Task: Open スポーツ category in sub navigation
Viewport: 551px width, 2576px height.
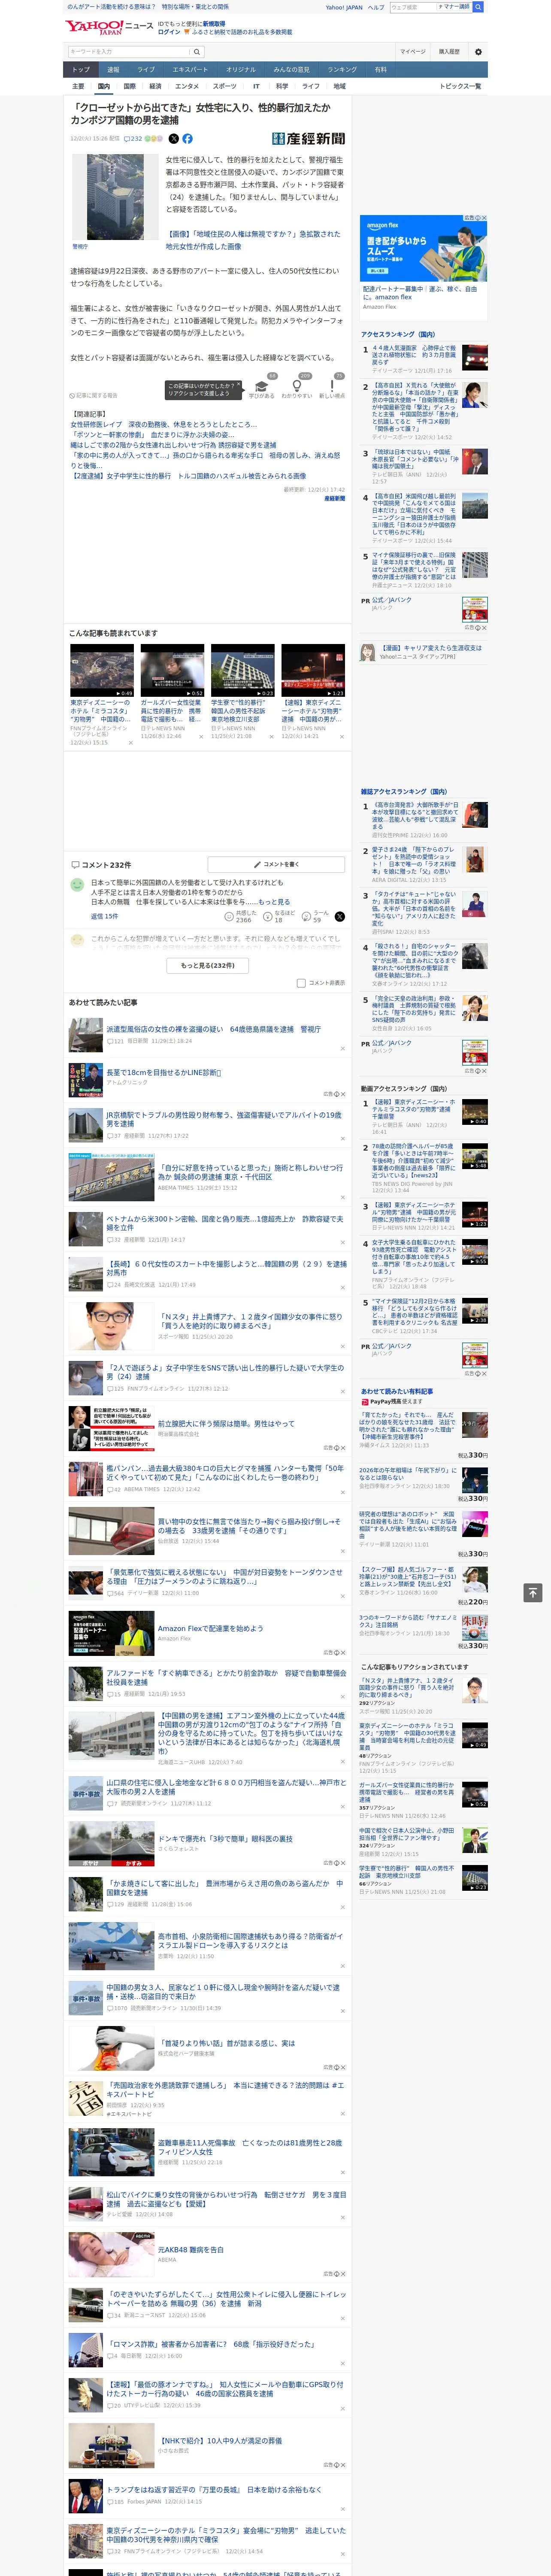Action: pos(225,86)
